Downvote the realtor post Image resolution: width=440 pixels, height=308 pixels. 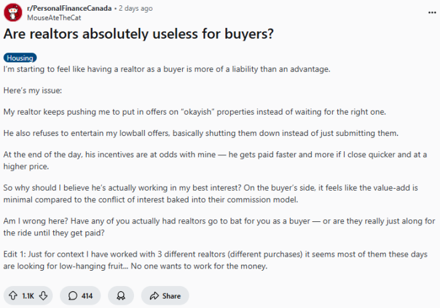[44, 295]
